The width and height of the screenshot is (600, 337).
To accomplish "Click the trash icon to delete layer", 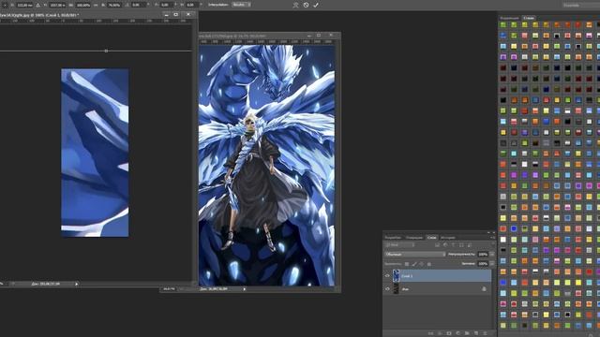I will tap(486, 333).
